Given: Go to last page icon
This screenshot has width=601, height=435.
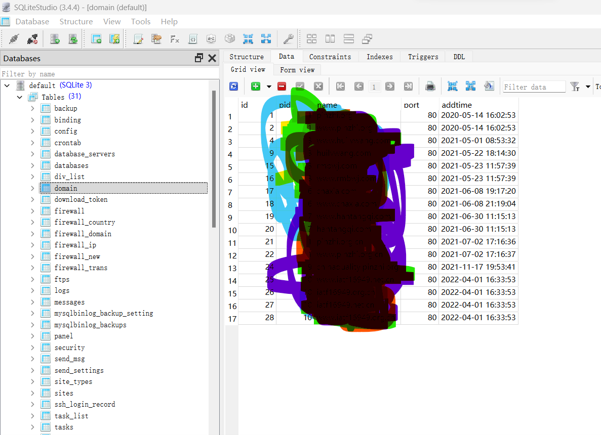Looking at the screenshot, I should pyautogui.click(x=408, y=86).
